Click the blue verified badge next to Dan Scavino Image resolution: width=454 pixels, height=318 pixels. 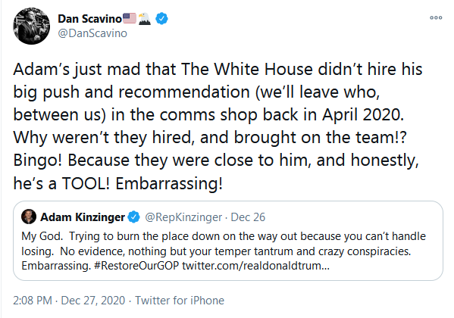coord(161,19)
